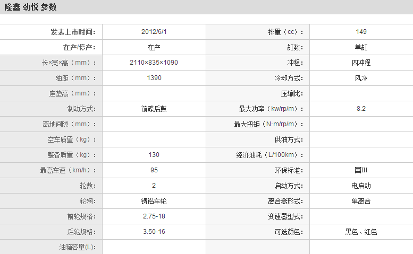Select the 四冲程 stroke value

tap(361, 63)
